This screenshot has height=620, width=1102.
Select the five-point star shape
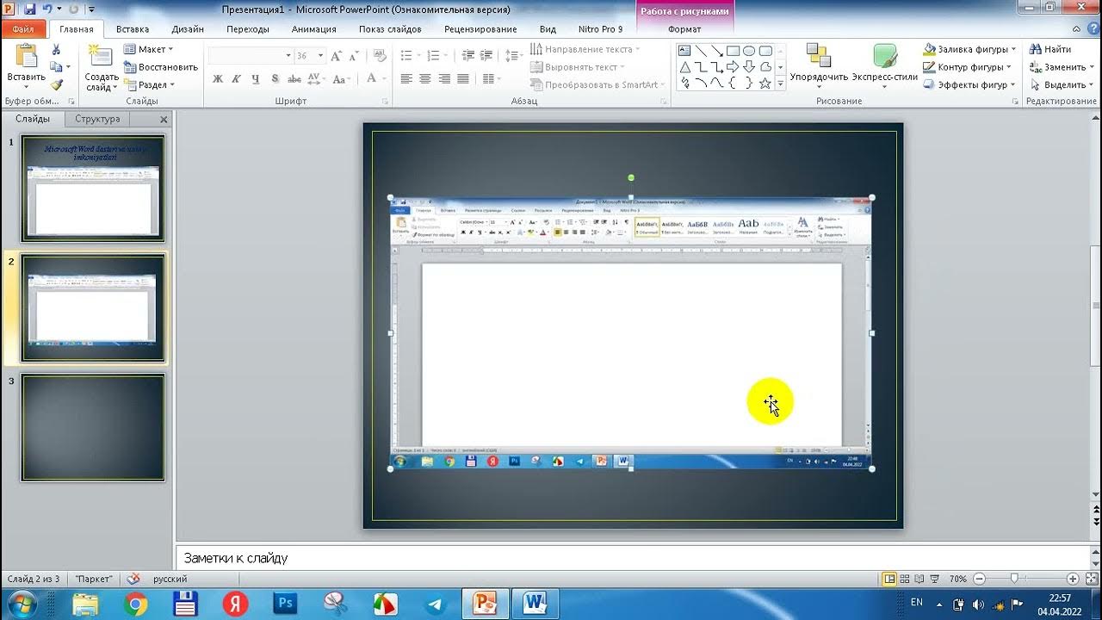click(765, 84)
